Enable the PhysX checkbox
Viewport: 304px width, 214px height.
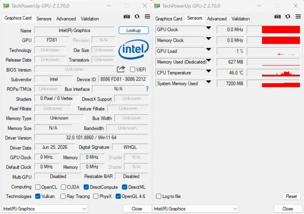[x=96, y=196]
